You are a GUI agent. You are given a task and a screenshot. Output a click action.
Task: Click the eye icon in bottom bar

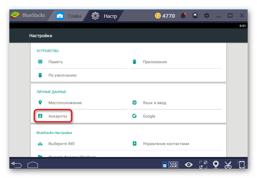[x=189, y=165]
